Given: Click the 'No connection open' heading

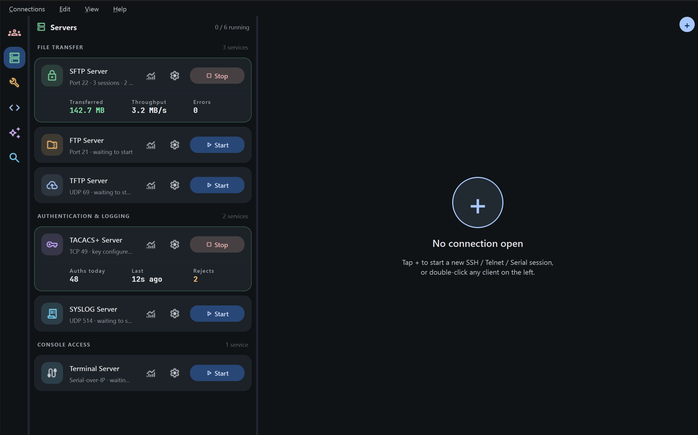Looking at the screenshot, I should pos(477,243).
